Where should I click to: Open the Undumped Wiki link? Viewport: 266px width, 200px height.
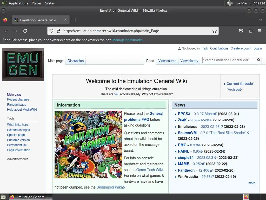[x=111, y=187]
